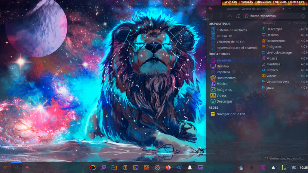Select the Live-usb-storage folder
Viewport: 308px width, 173px height.
pos(279,52)
